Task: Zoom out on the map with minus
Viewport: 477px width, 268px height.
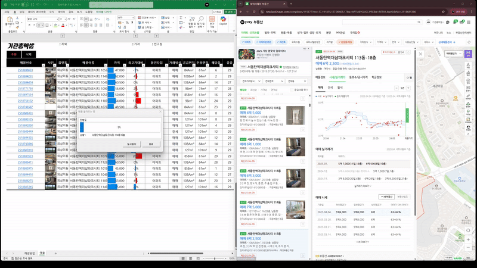Action: pyautogui.click(x=468, y=247)
